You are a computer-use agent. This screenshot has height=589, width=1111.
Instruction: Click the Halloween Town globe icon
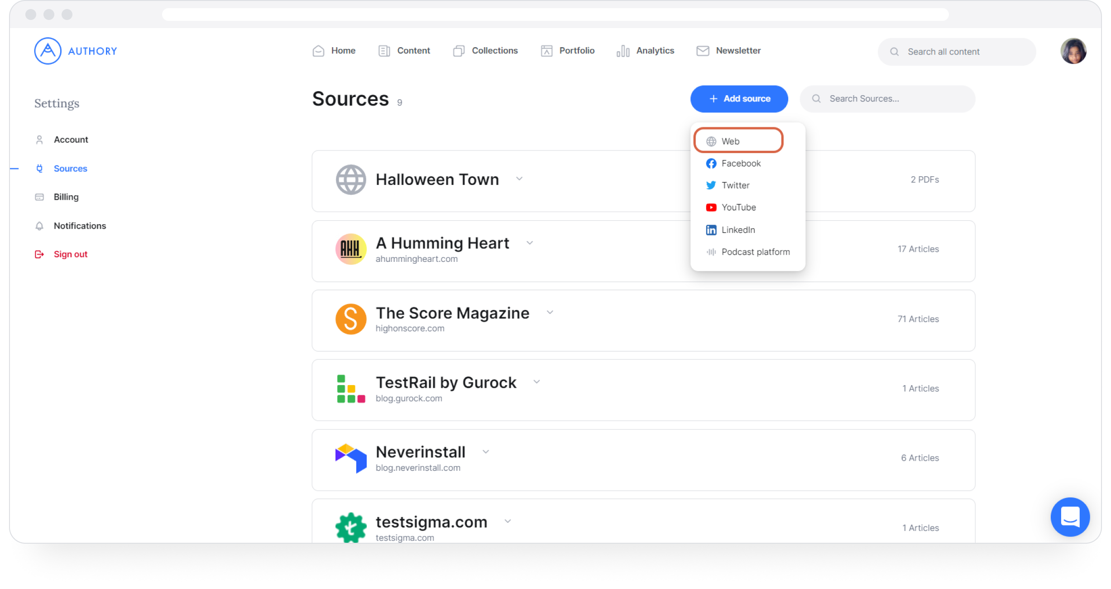point(351,180)
